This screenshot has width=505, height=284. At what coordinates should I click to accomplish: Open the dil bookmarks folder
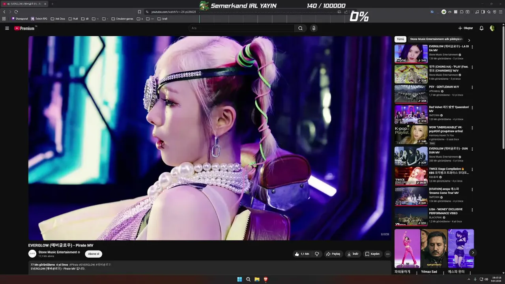[x=85, y=19]
